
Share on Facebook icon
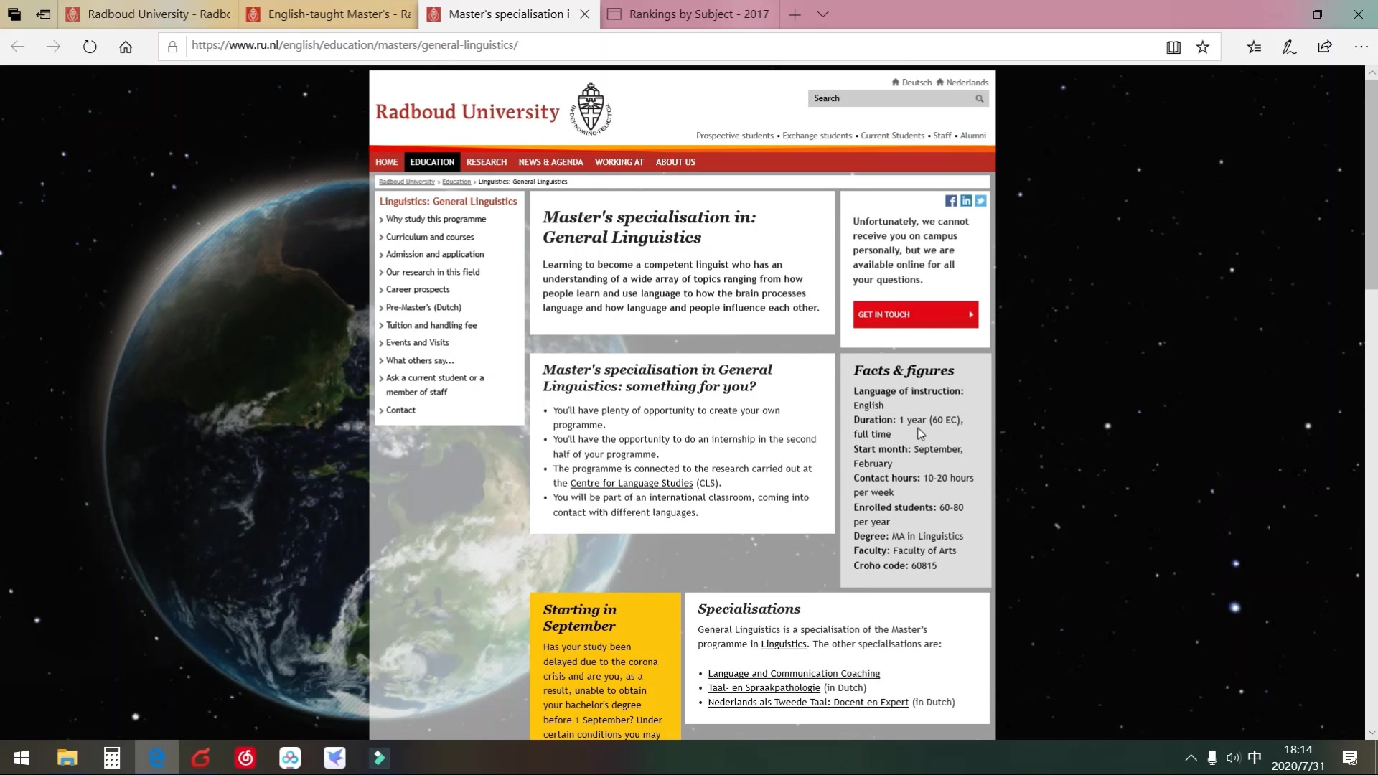pos(951,201)
